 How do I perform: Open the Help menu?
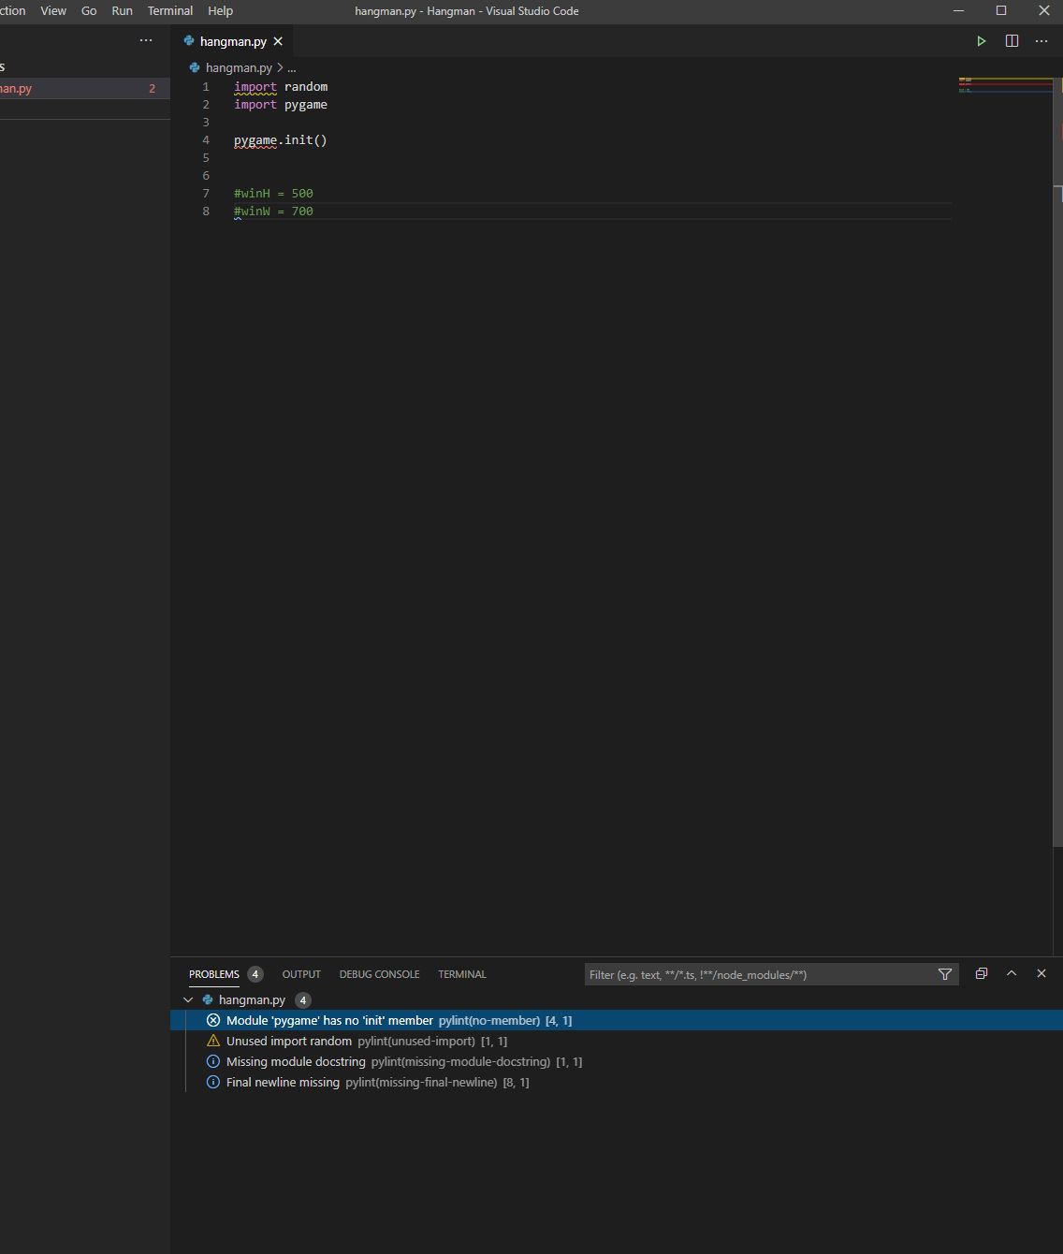tap(220, 11)
